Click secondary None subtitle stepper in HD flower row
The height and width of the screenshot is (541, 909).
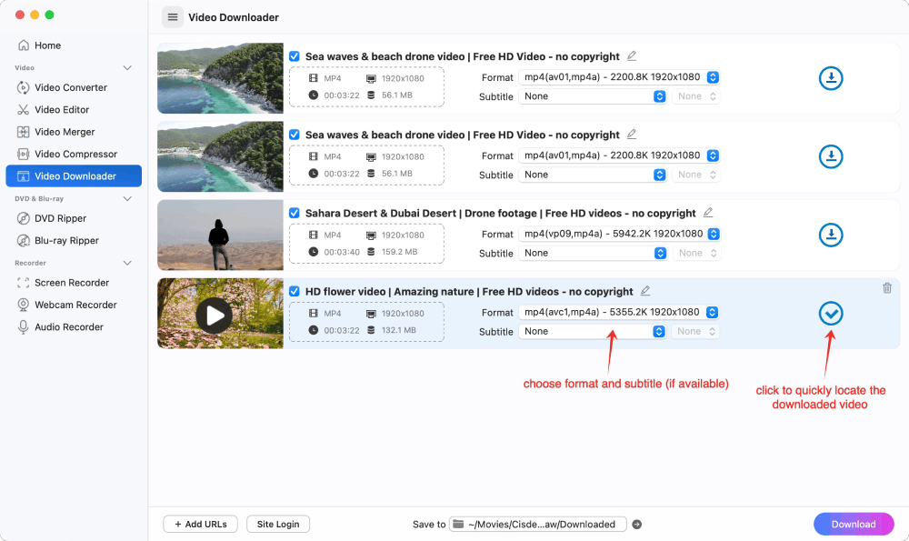695,331
